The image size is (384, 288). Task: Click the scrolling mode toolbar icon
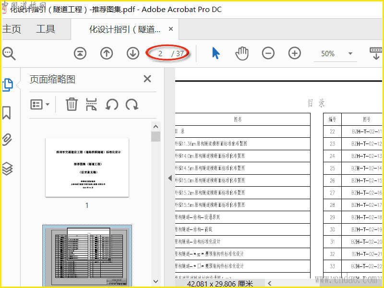(x=376, y=53)
